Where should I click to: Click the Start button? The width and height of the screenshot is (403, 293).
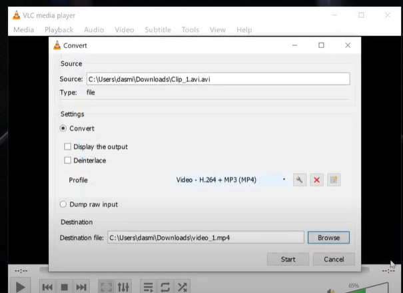point(288,259)
